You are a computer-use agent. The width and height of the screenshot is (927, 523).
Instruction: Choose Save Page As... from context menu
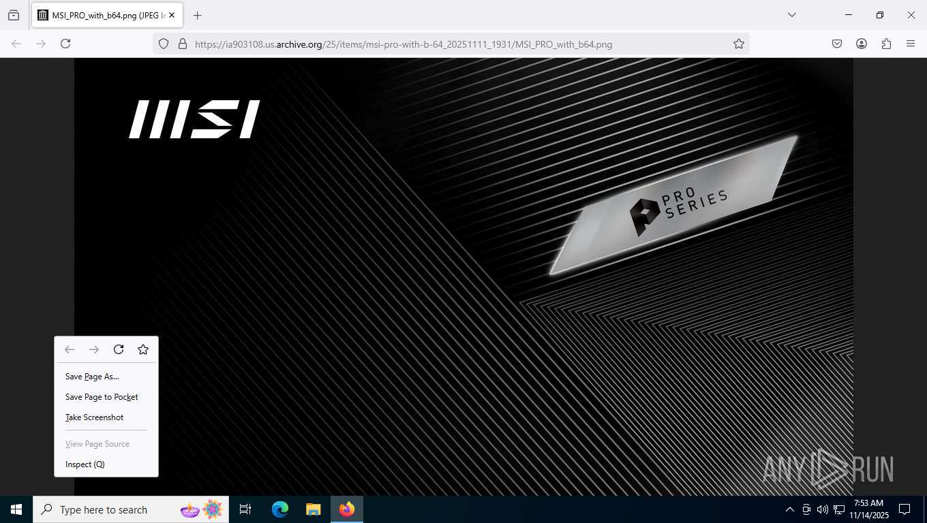point(106,377)
